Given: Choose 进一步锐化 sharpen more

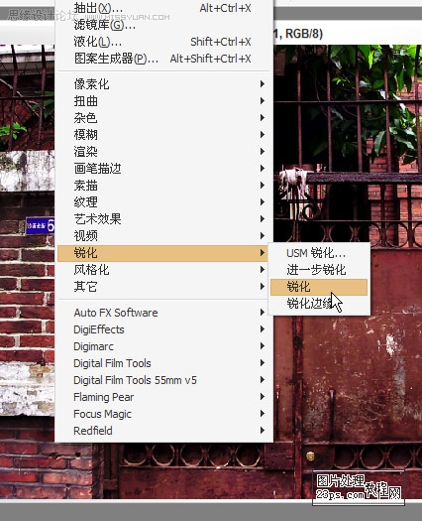Looking at the screenshot, I should (319, 270).
